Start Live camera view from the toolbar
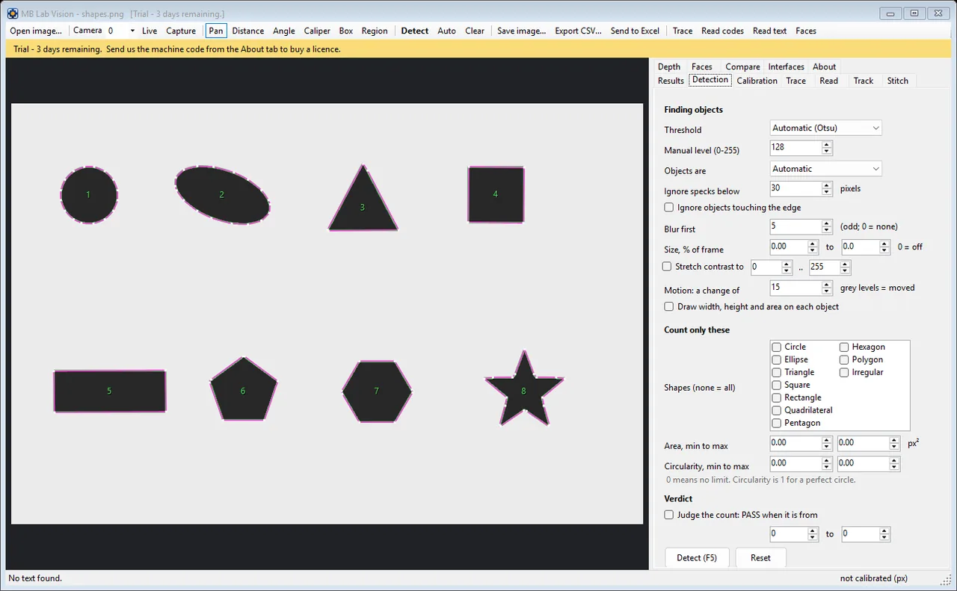 pyautogui.click(x=150, y=31)
